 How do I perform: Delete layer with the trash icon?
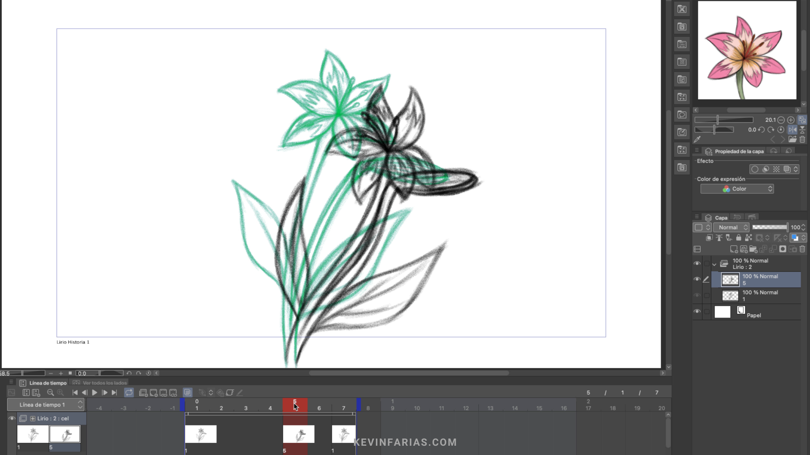click(802, 249)
